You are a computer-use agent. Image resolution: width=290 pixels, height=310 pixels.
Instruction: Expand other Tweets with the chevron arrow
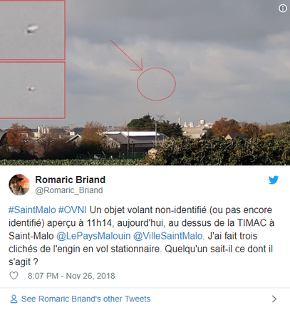[x=274, y=299]
